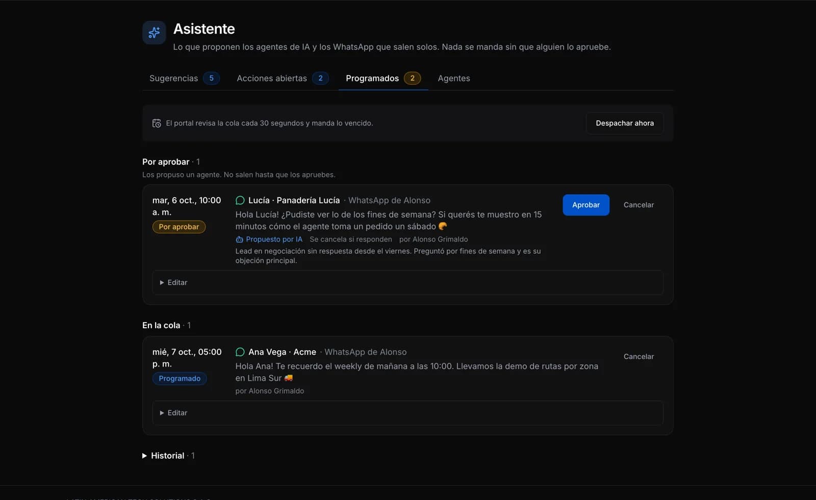Click the Por aprobar status badge
Screen dimensions: 816x500
(179, 227)
